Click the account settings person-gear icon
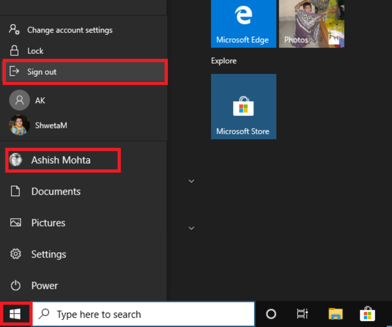This screenshot has height=327, width=392. (x=14, y=29)
